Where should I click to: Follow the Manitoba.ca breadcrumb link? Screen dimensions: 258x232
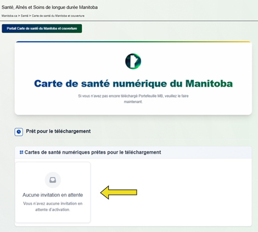tap(9, 16)
